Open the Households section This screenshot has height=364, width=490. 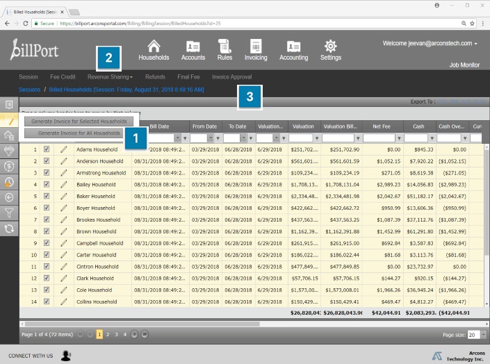click(x=154, y=50)
